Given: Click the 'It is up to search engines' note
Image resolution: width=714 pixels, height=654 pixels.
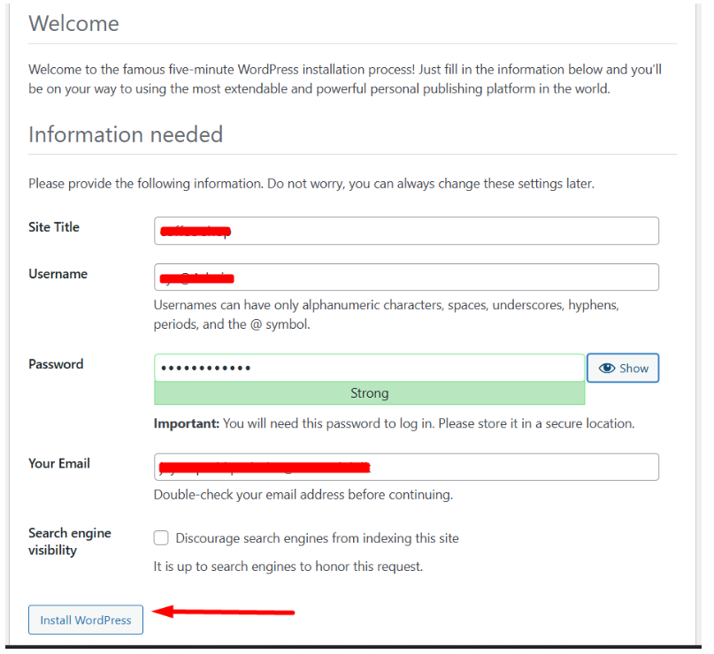Looking at the screenshot, I should coord(288,567).
